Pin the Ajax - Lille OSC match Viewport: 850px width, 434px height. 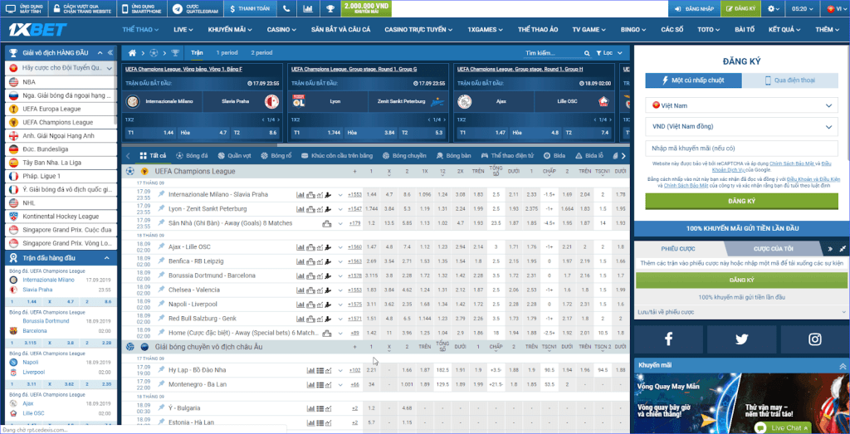(x=163, y=247)
